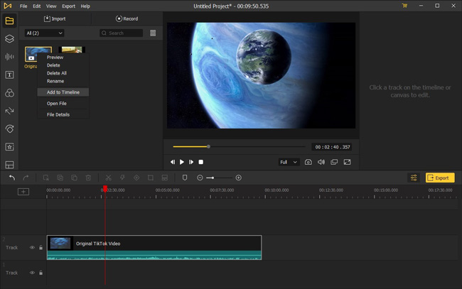Click the lightning Speed icon
The height and width of the screenshot is (289, 462).
(x=122, y=178)
